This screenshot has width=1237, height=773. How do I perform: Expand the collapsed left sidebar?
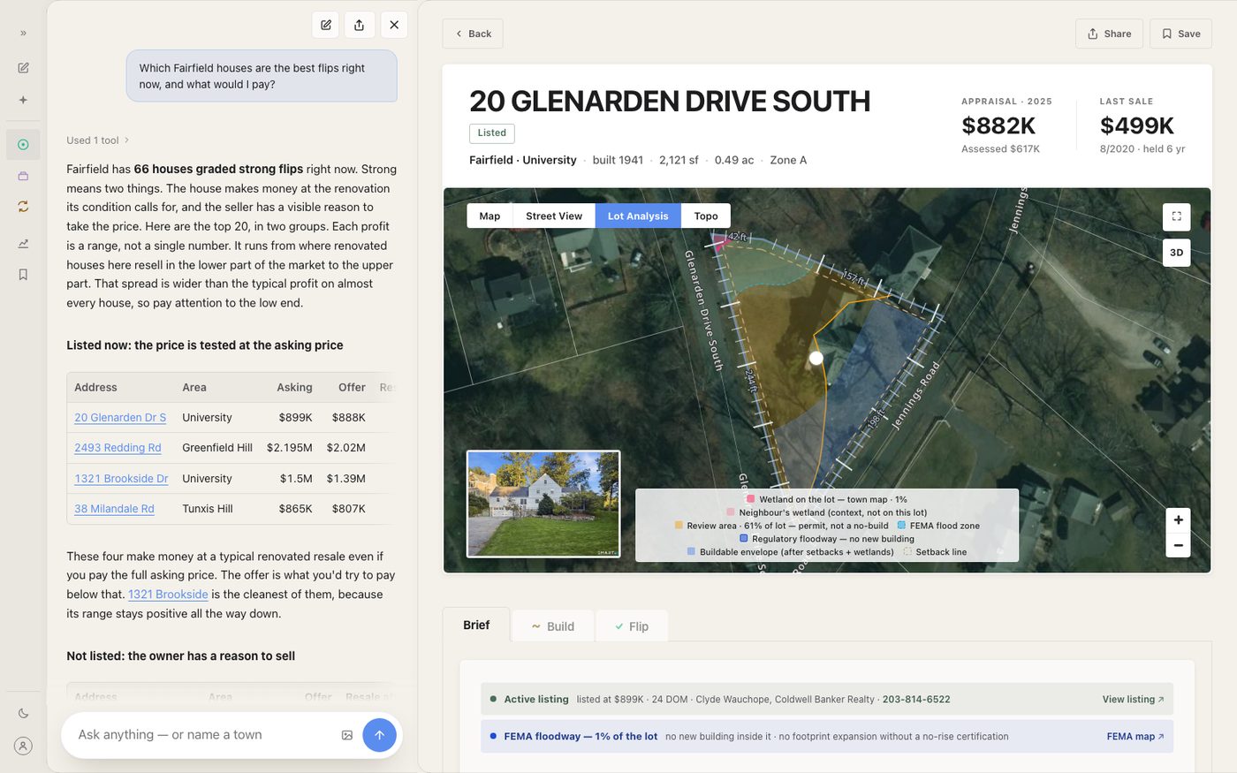click(x=23, y=34)
